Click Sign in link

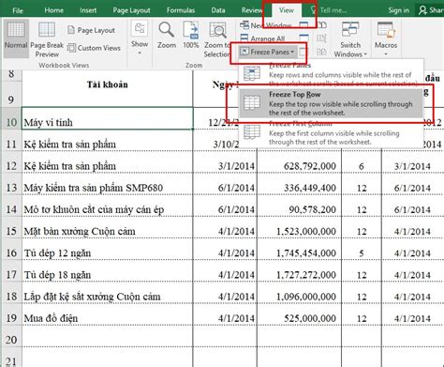(x=398, y=10)
